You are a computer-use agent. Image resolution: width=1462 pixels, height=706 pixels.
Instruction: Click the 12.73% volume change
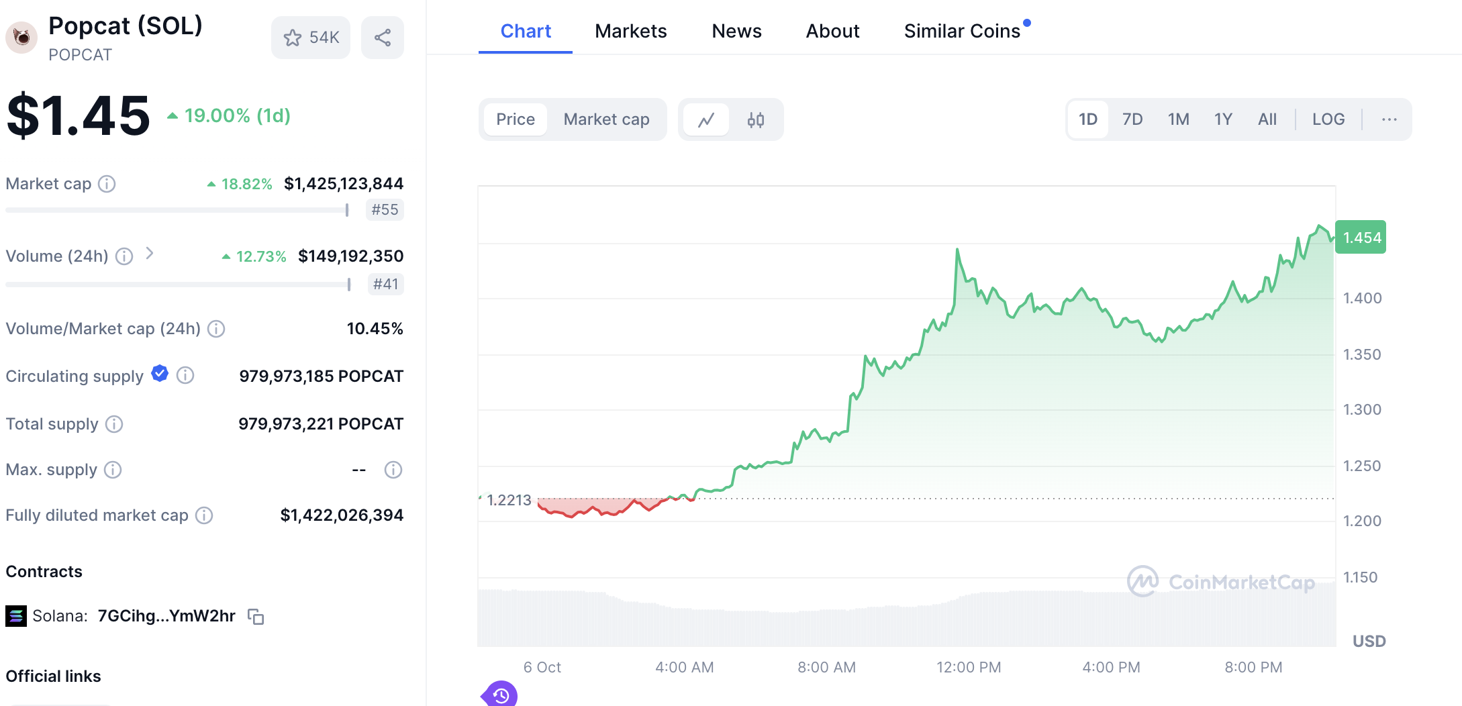click(x=254, y=256)
